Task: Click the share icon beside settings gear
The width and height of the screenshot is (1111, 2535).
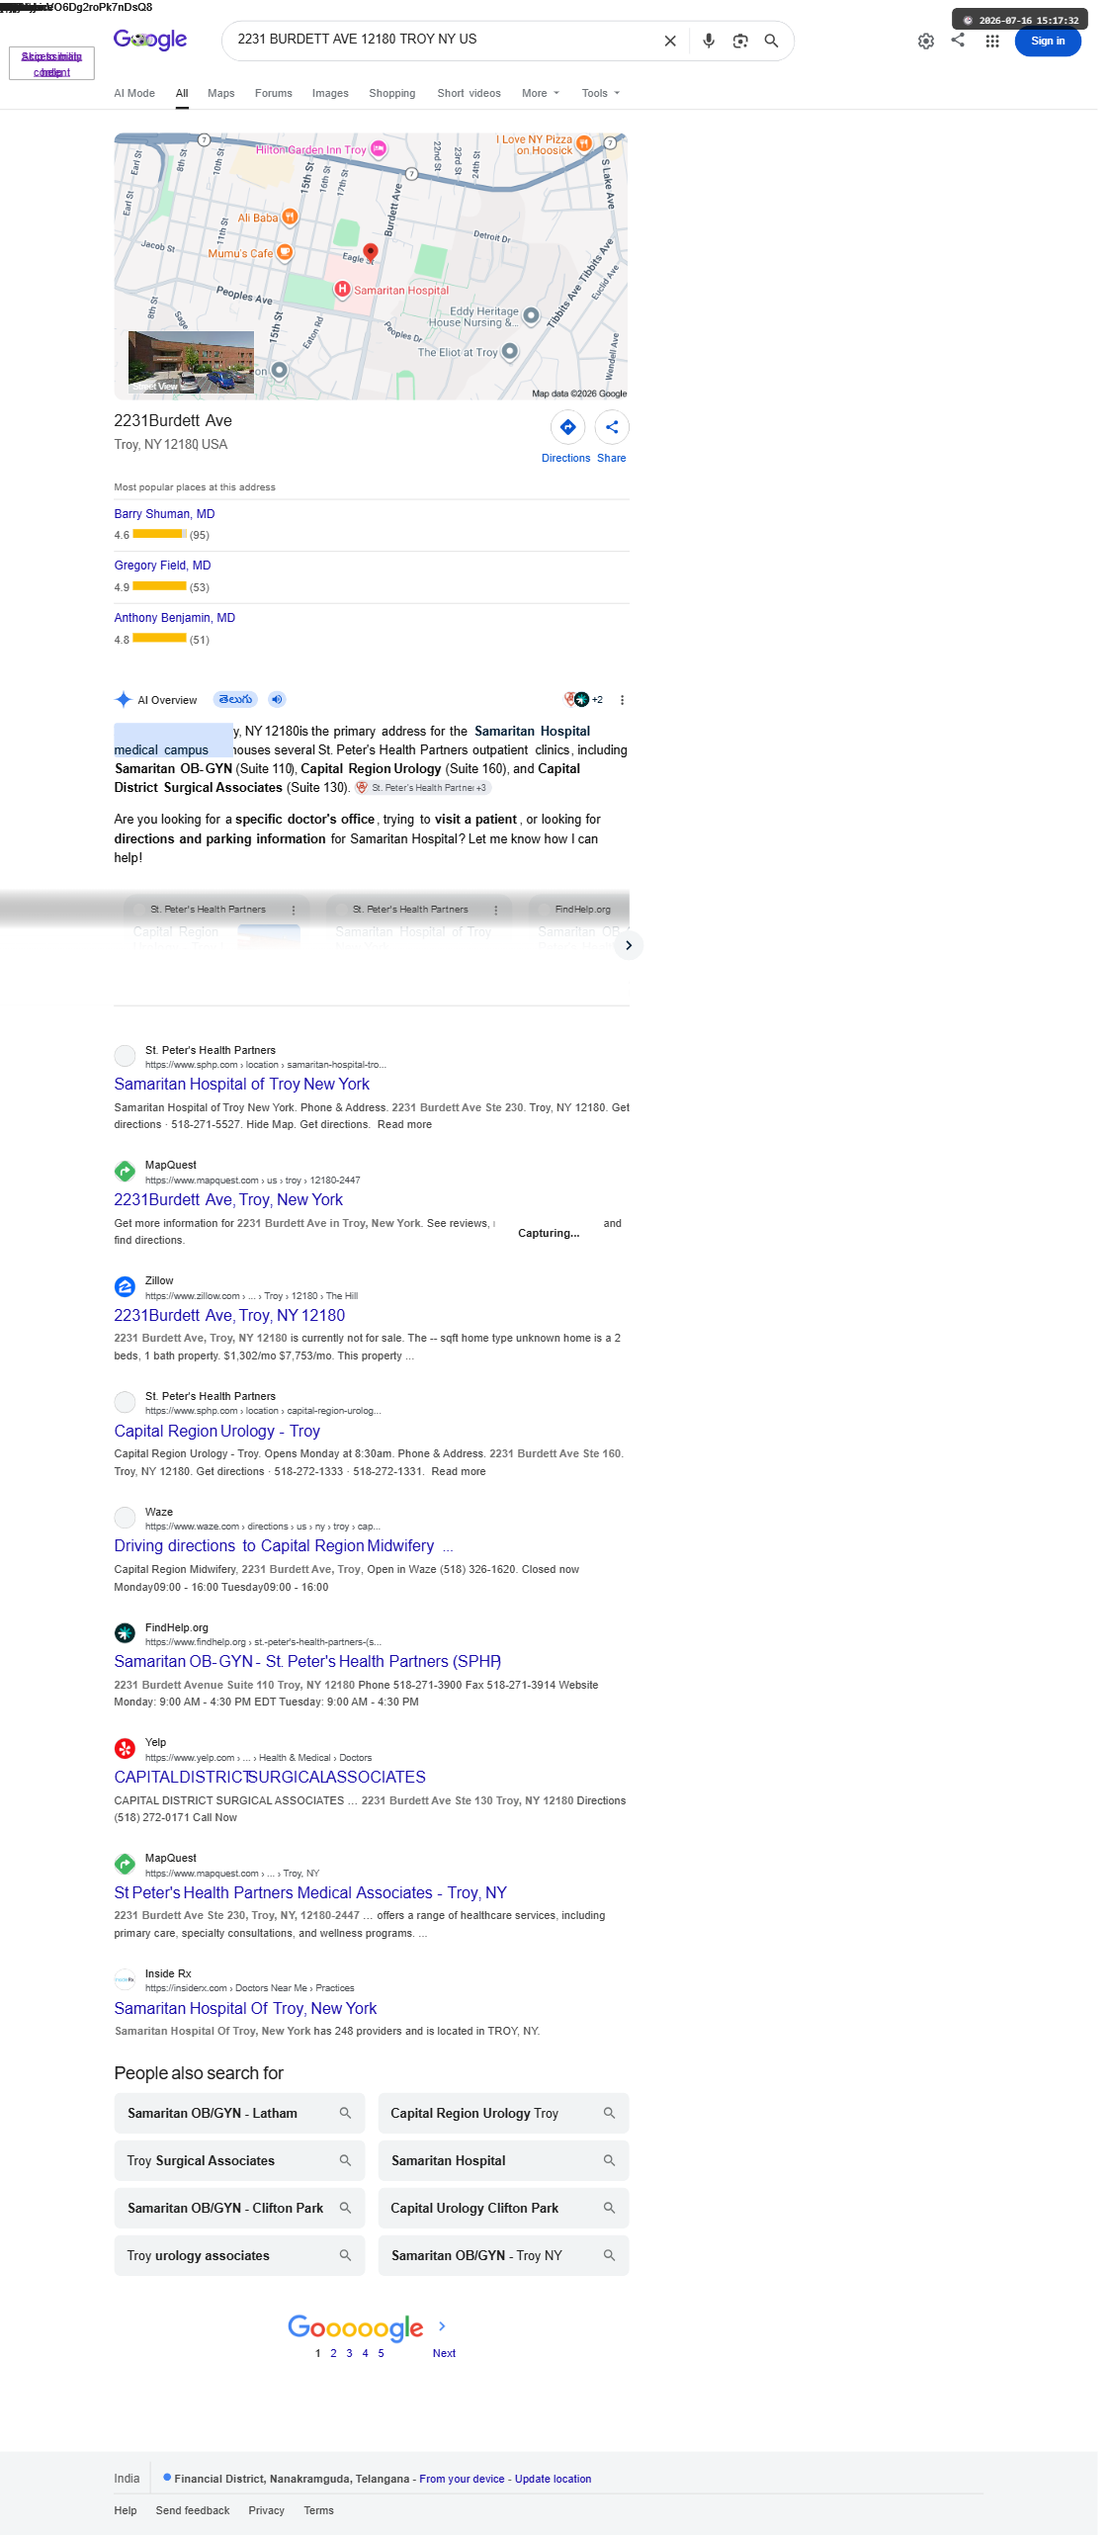Action: coord(958,40)
